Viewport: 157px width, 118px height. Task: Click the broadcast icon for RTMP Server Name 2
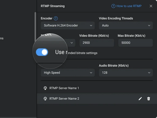45,99
